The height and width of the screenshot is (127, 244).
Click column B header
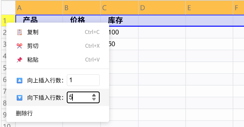pyautogui.click(x=81, y=8)
